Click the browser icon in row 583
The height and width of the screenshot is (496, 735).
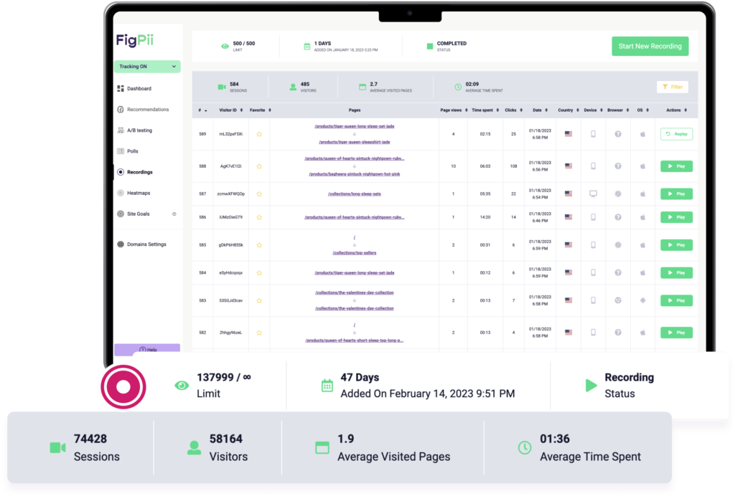(x=618, y=301)
